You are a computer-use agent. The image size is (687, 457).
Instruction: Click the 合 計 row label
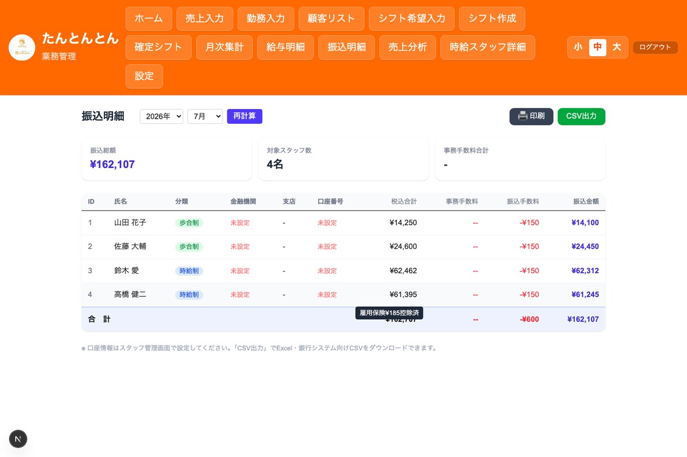pos(99,319)
